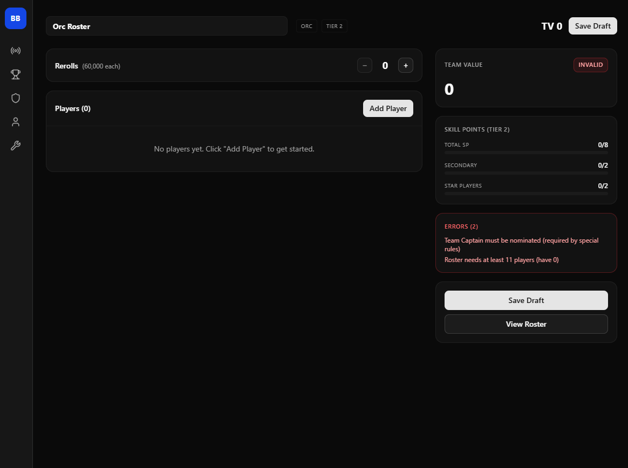
Task: Decrease rerolls with minus button
Action: 365,65
